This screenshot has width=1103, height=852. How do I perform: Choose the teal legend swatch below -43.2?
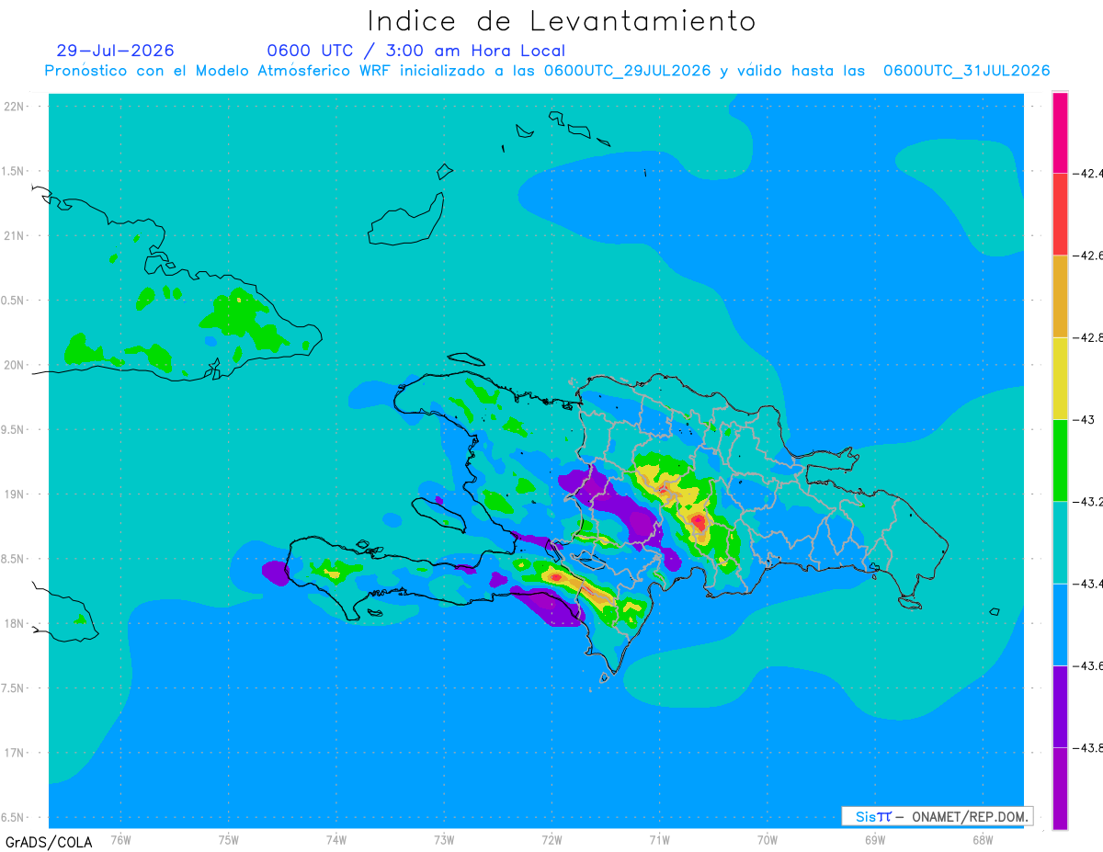[1060, 542]
